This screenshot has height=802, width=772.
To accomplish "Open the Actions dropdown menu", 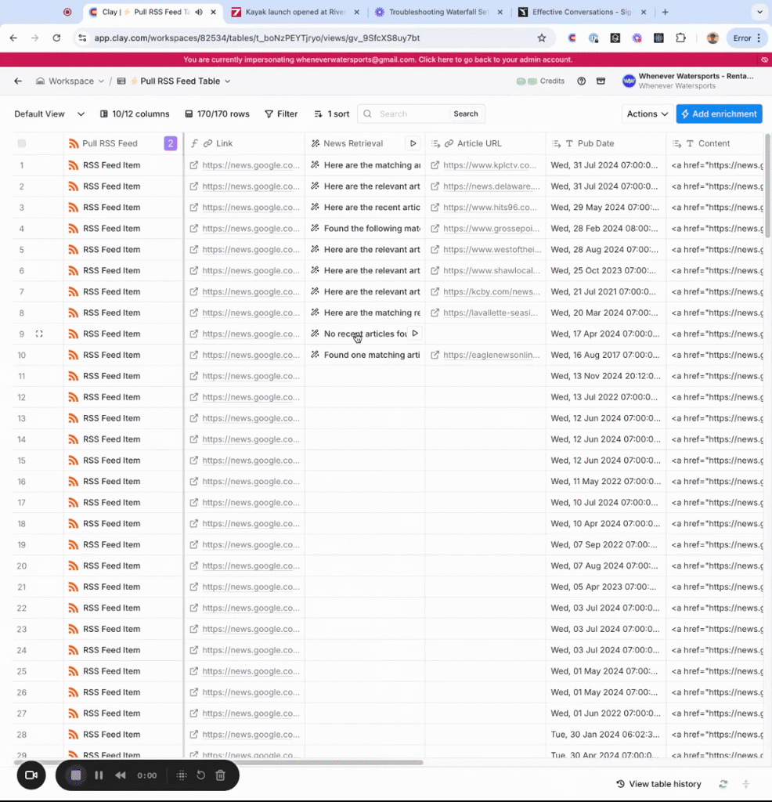I will coord(647,114).
